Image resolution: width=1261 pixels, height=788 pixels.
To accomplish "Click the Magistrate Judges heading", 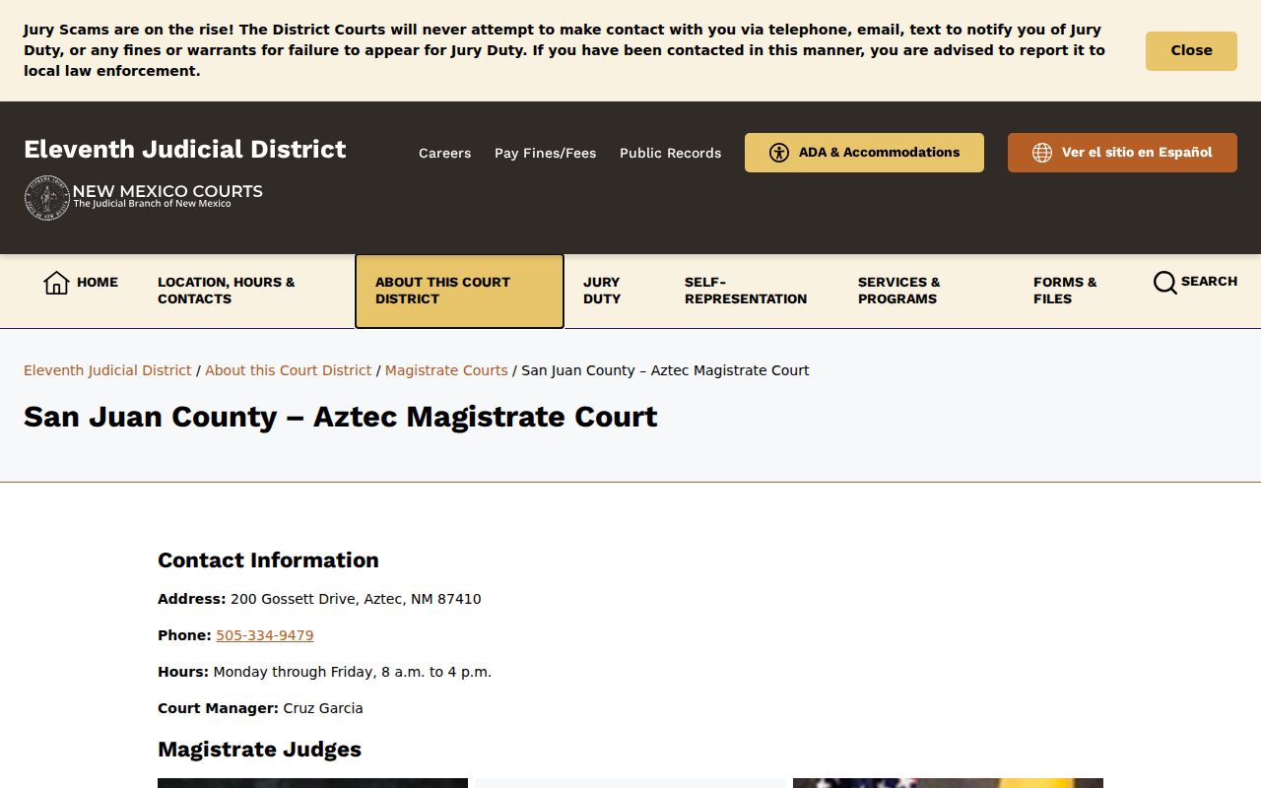I will (259, 750).
